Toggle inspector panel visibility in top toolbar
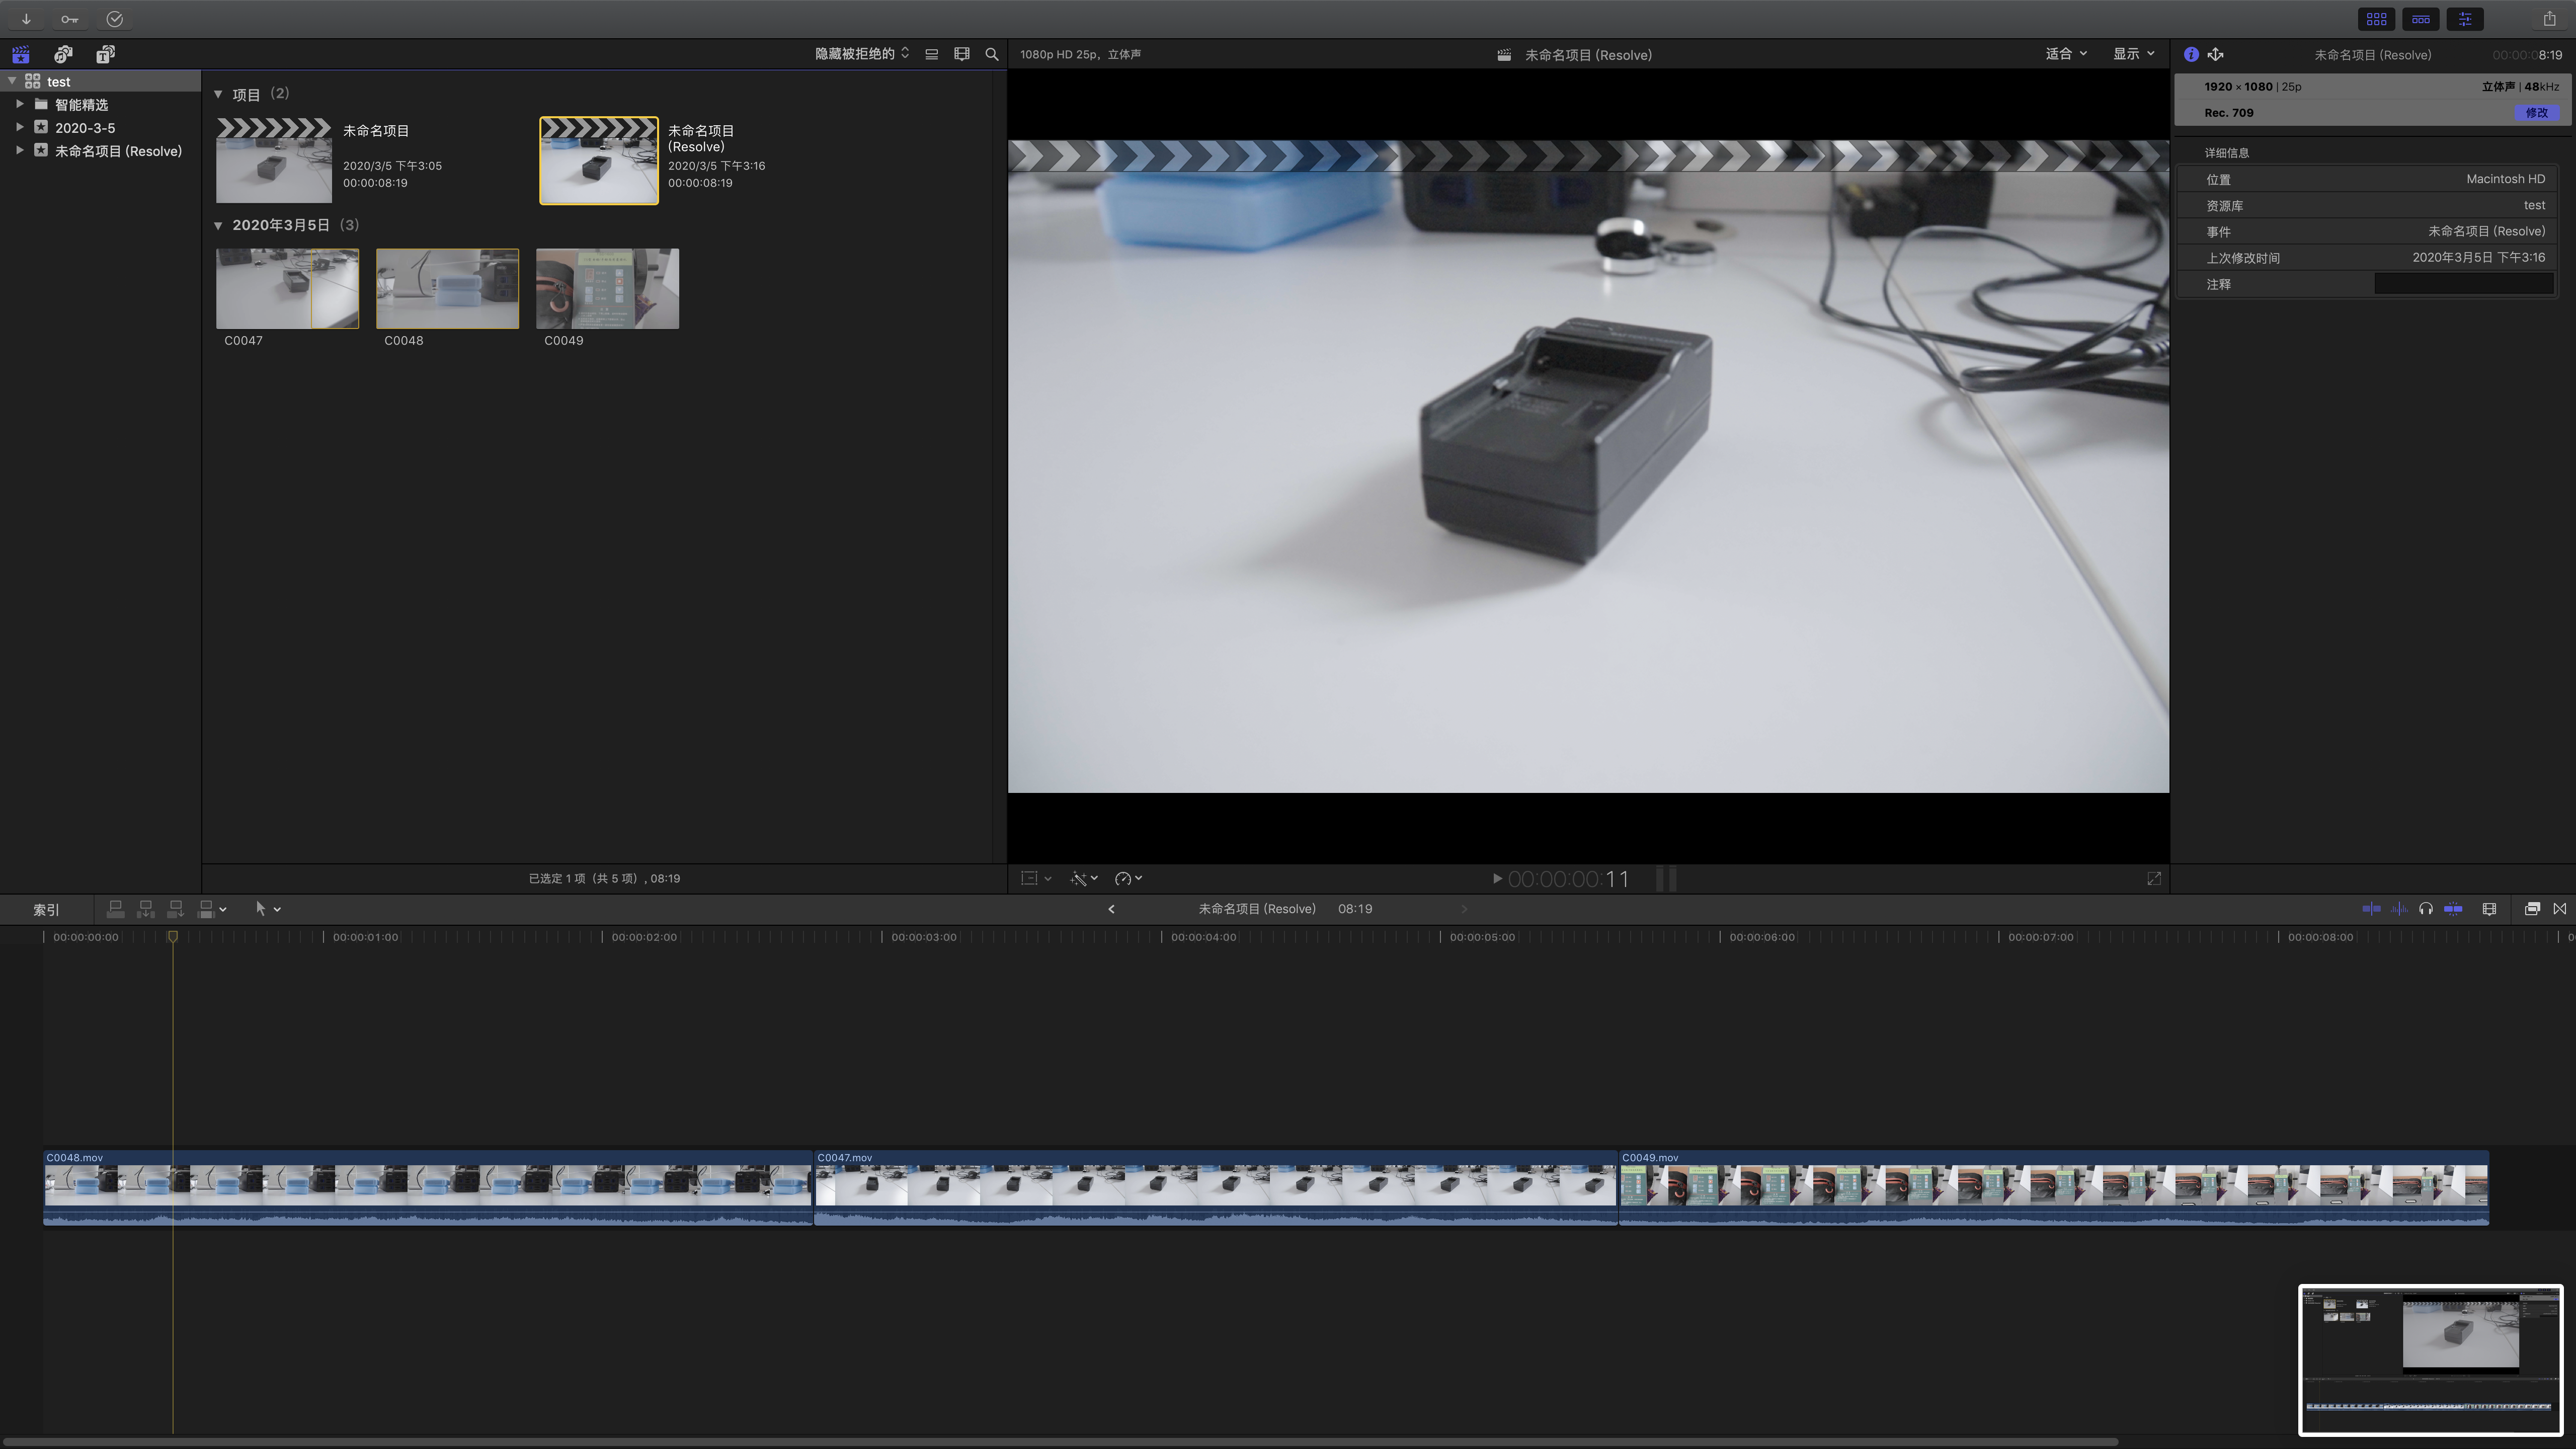 point(2465,19)
